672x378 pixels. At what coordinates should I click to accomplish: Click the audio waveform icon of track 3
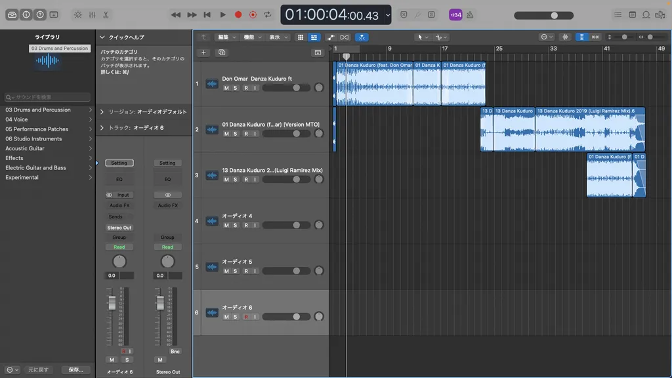click(x=212, y=175)
